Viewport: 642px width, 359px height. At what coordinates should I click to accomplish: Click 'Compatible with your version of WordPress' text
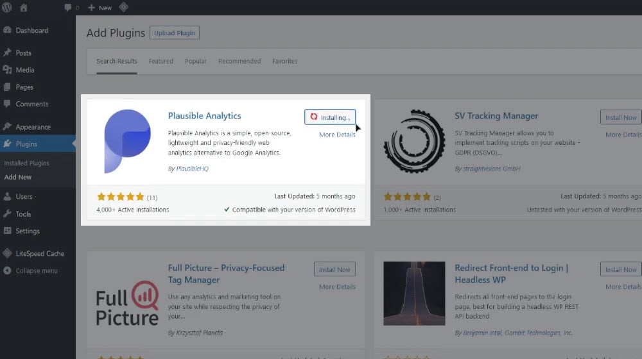293,210
